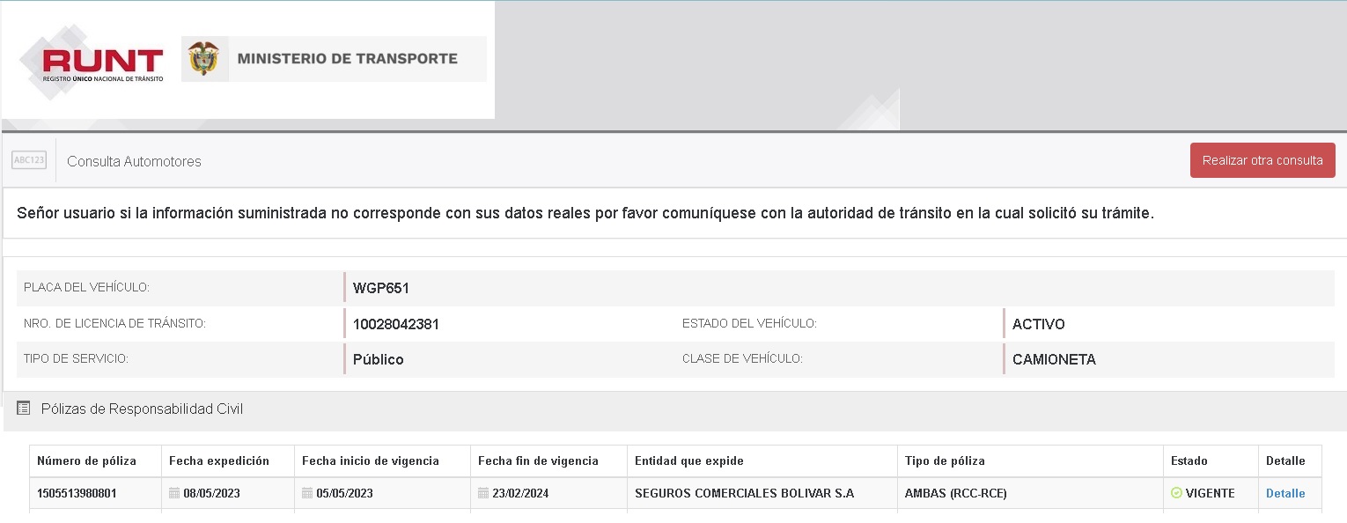Click the Colombian coat of arms emblem

[203, 59]
